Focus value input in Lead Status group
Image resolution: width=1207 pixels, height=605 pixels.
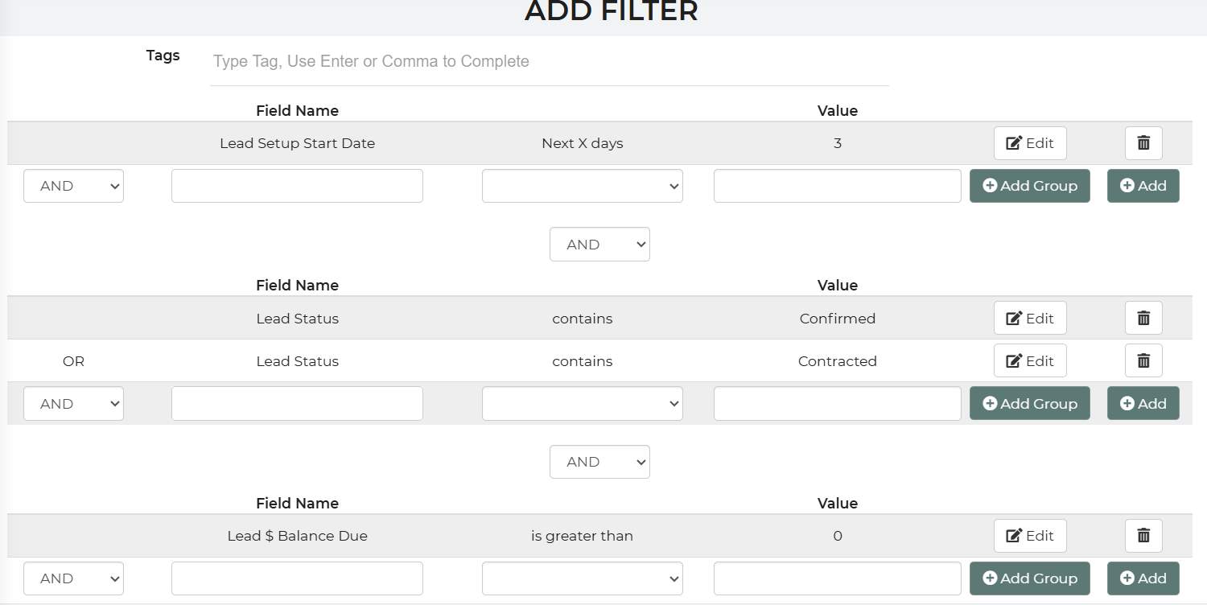click(838, 403)
